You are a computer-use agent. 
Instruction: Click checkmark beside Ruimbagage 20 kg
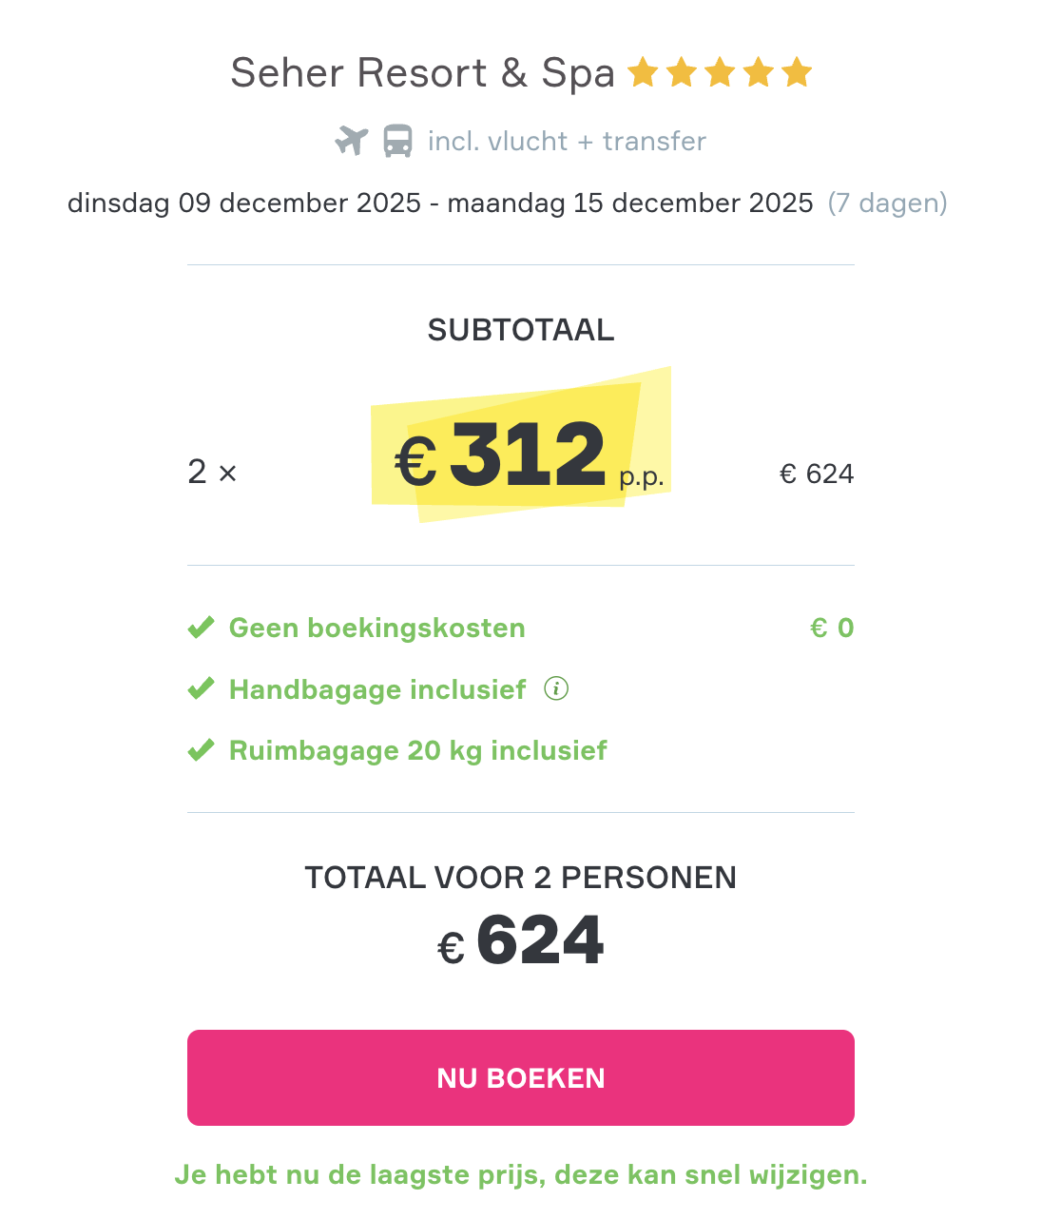(201, 750)
